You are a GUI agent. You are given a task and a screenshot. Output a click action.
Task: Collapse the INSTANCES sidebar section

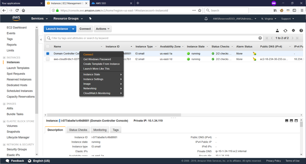click(x=4, y=58)
